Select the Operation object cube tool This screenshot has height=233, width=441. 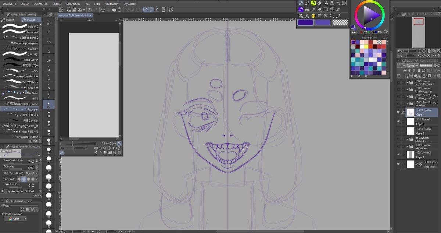click(301, 16)
